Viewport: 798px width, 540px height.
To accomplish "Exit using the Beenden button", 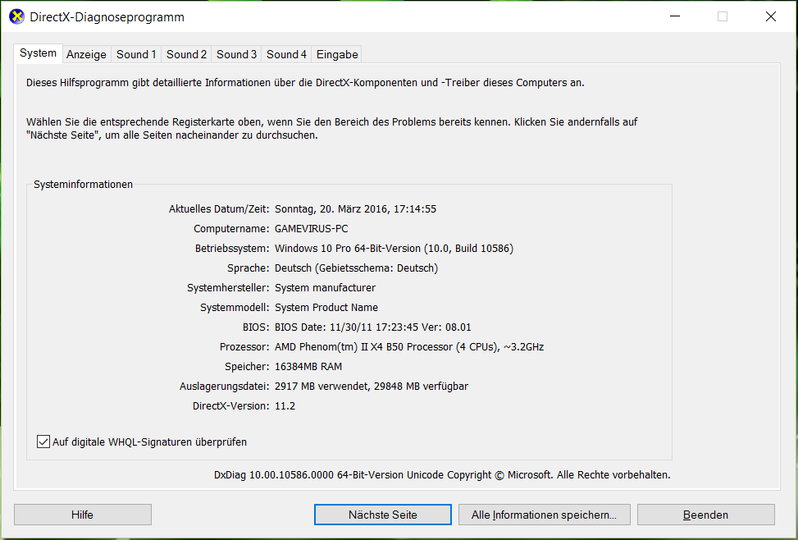I will pos(705,515).
